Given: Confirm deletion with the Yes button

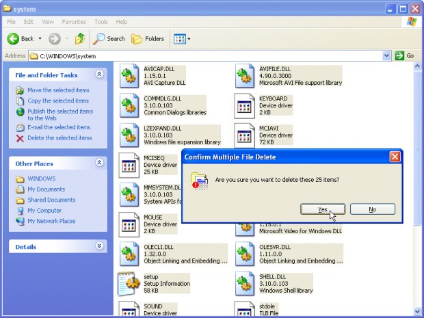Looking at the screenshot, I should pos(323,209).
